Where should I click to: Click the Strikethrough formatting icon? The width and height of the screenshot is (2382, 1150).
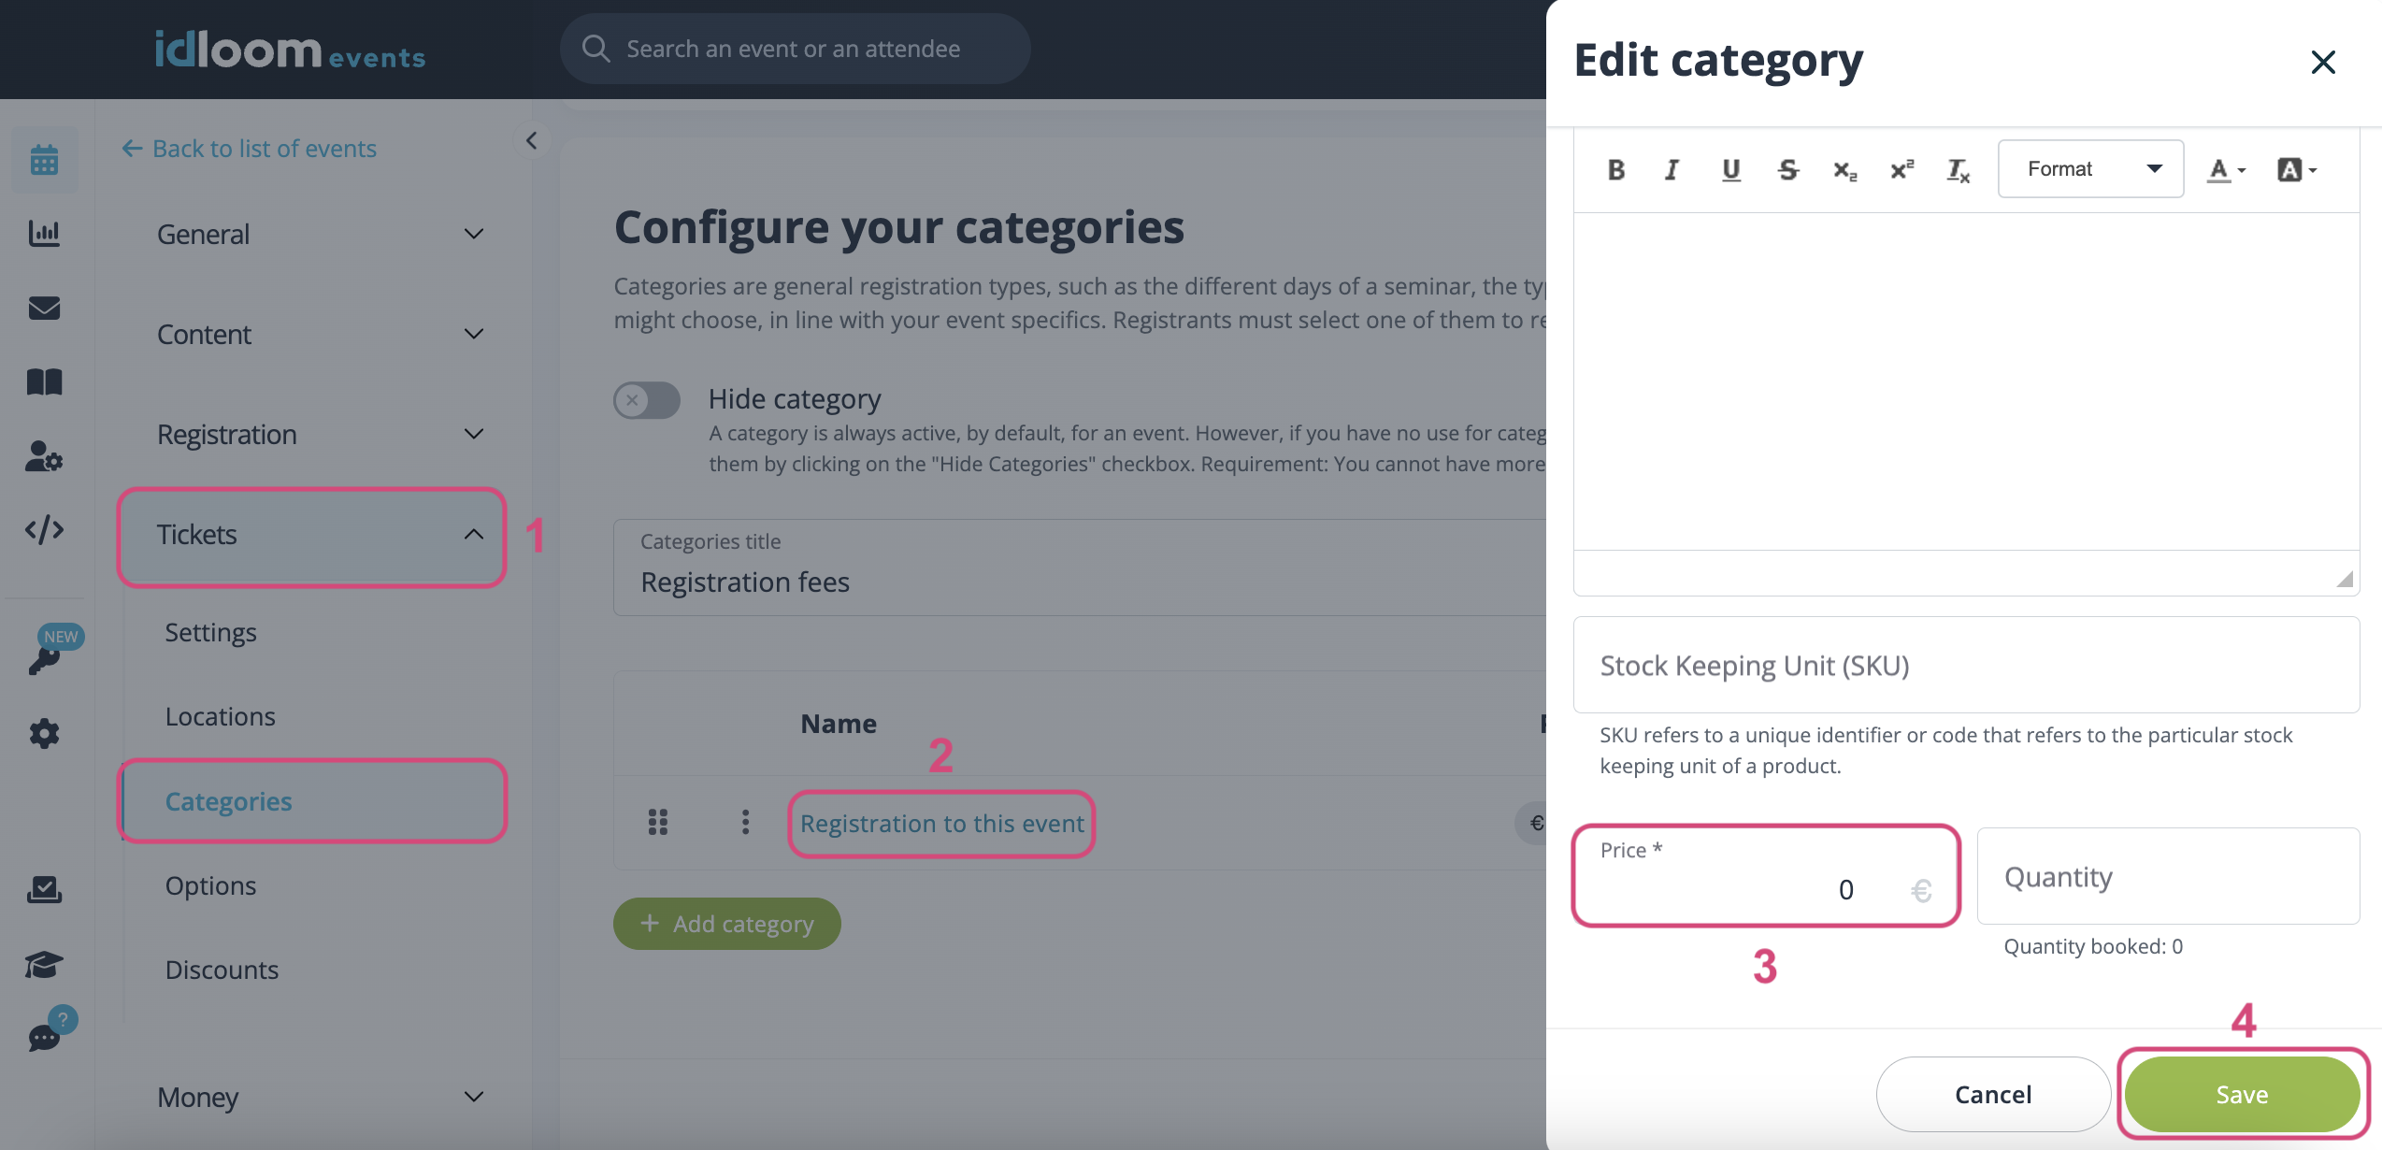1788,168
